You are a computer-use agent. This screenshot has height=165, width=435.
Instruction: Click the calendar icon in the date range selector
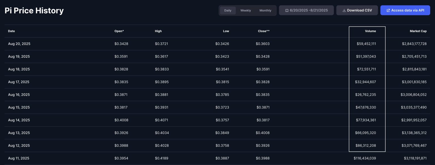click(287, 10)
